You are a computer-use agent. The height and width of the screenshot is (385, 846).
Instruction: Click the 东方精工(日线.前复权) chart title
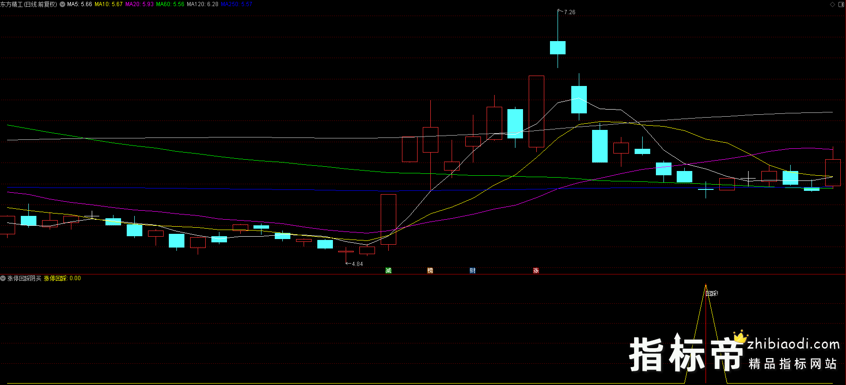(x=29, y=4)
